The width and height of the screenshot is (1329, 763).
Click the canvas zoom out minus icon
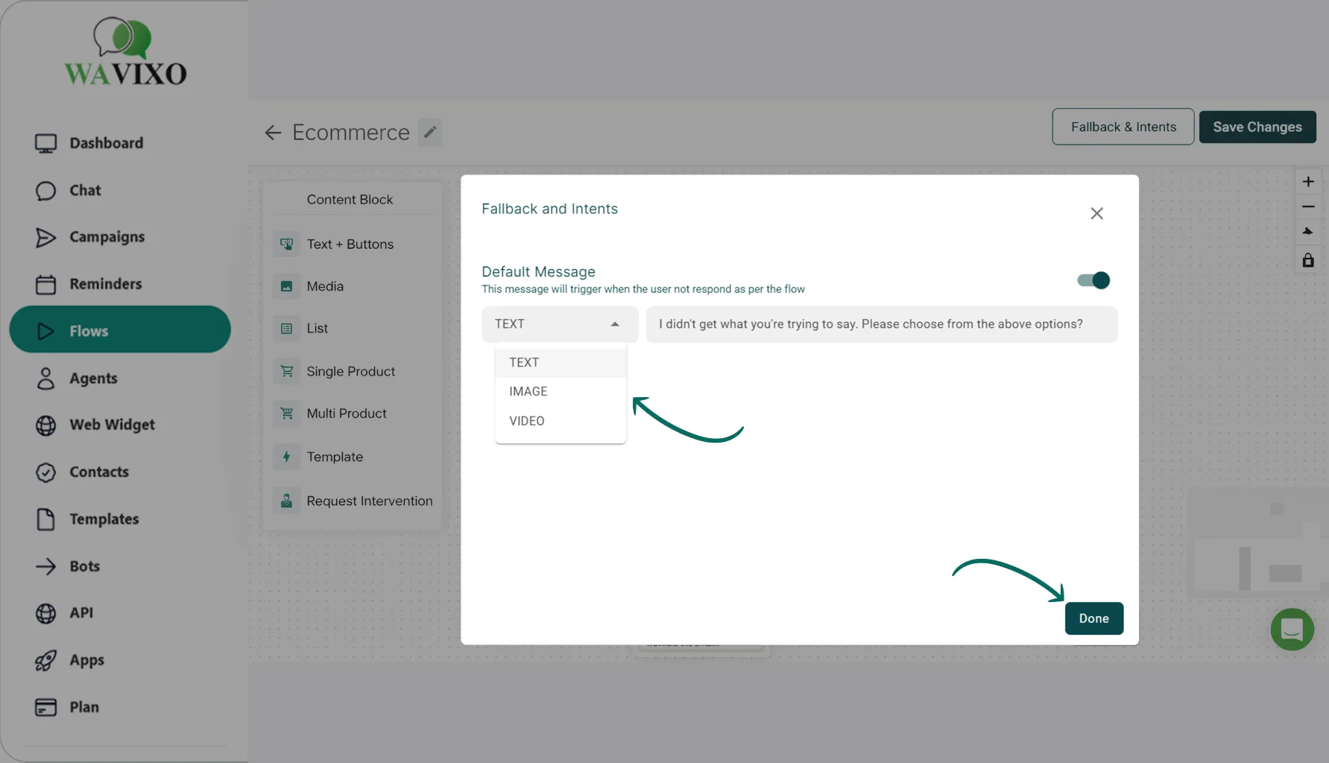tap(1307, 206)
